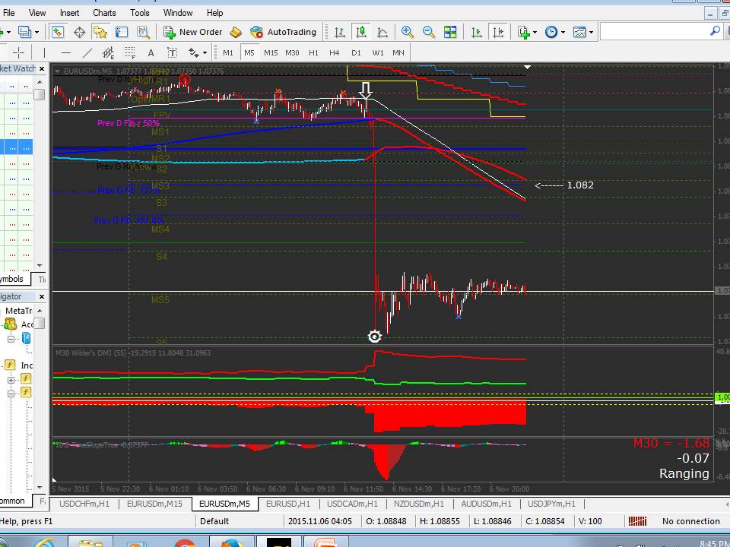Switch to EURUSDm,M15 chart tab
Viewport: 730px width, 547px height.
coord(154,504)
